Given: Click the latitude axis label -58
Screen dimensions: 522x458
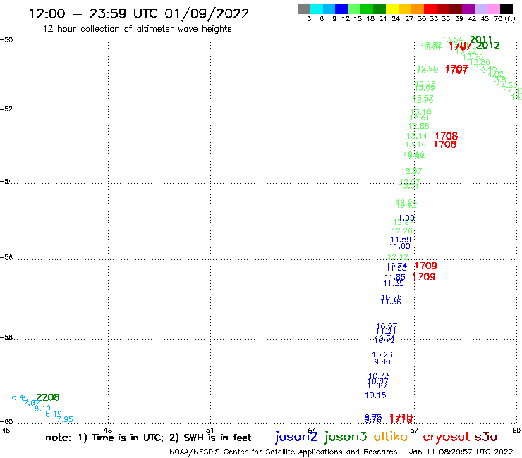Looking at the screenshot, I should (x=6, y=338).
